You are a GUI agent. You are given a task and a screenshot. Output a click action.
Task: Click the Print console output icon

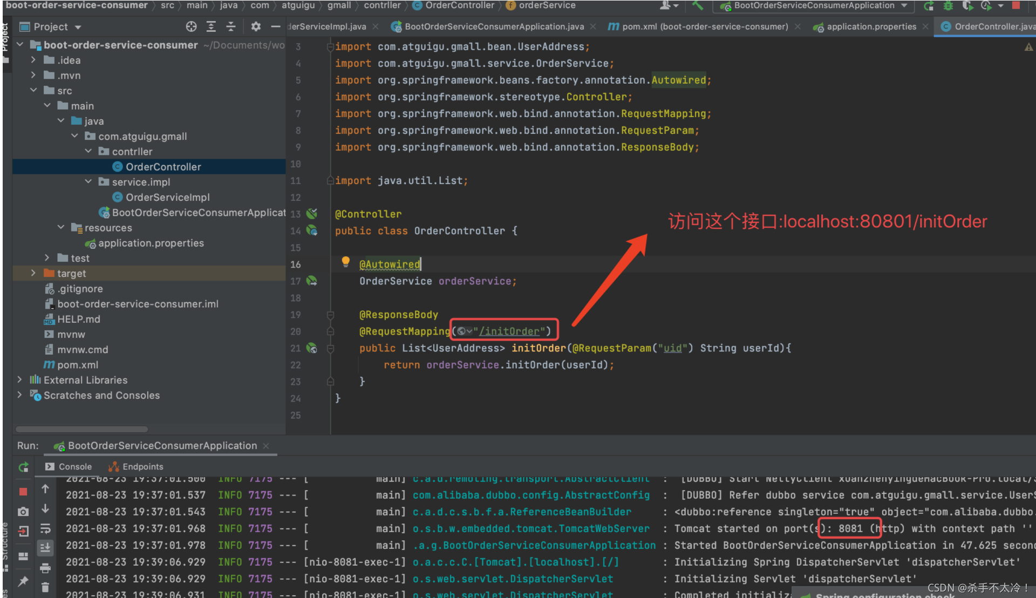45,568
